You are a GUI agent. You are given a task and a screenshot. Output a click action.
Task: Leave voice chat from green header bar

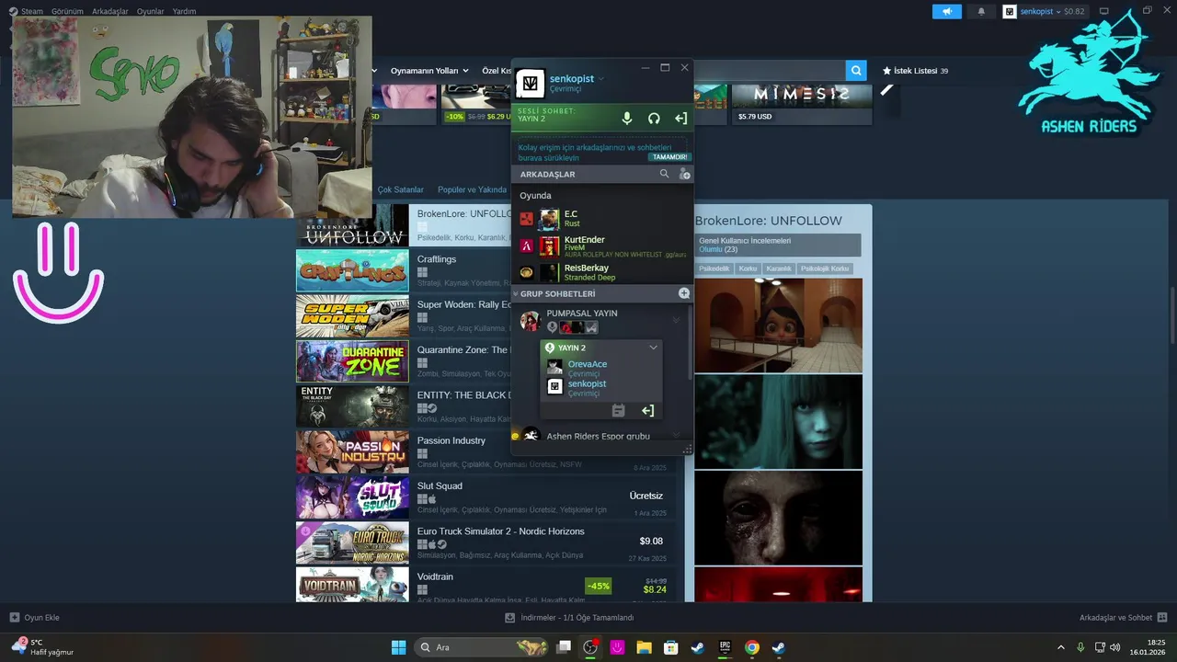click(680, 119)
